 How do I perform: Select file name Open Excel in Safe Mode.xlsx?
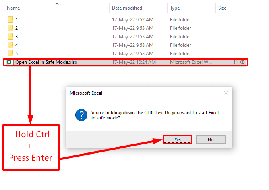(46, 62)
